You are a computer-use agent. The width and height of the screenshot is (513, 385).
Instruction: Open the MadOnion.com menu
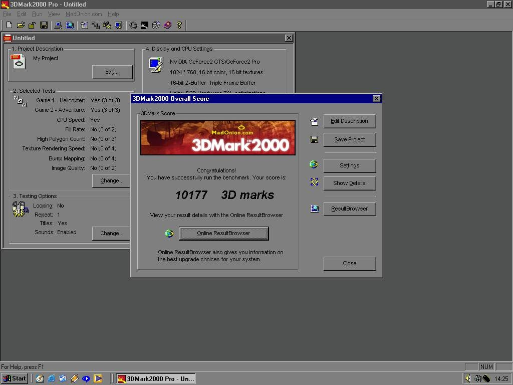(84, 14)
